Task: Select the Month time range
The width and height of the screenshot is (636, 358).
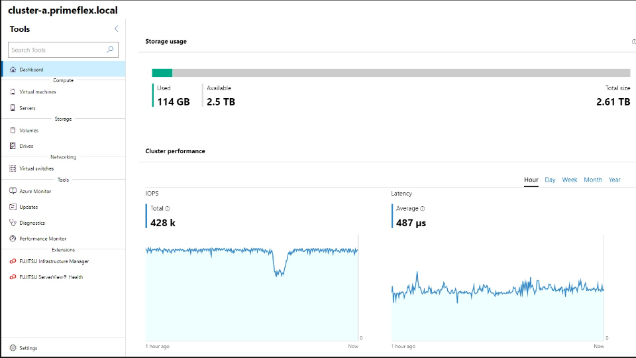Action: [592, 180]
